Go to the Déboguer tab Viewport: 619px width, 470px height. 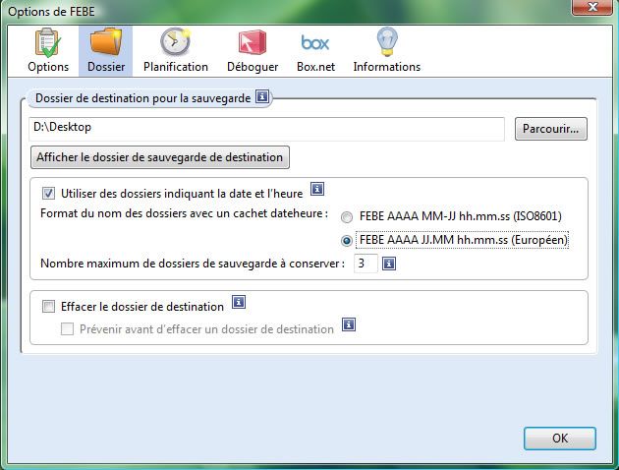pyautogui.click(x=253, y=51)
